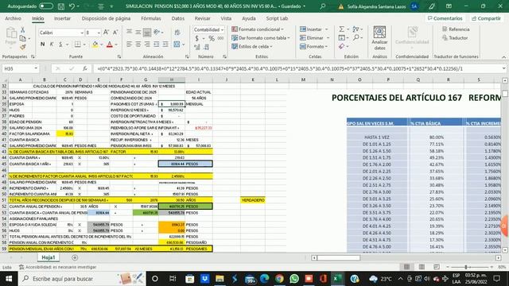Click the Sort and filter icon
509x286 pixels.
tap(356, 29)
